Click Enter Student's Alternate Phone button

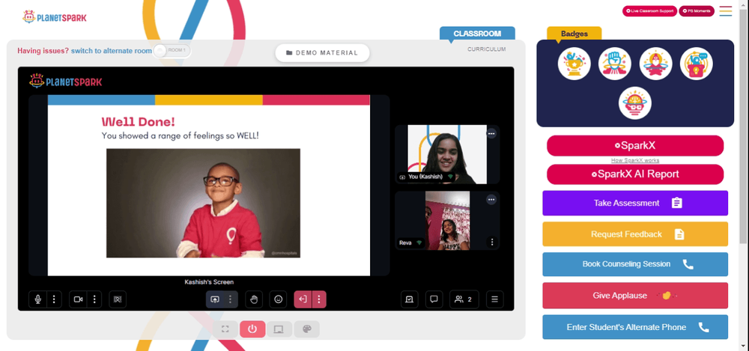pos(635,327)
